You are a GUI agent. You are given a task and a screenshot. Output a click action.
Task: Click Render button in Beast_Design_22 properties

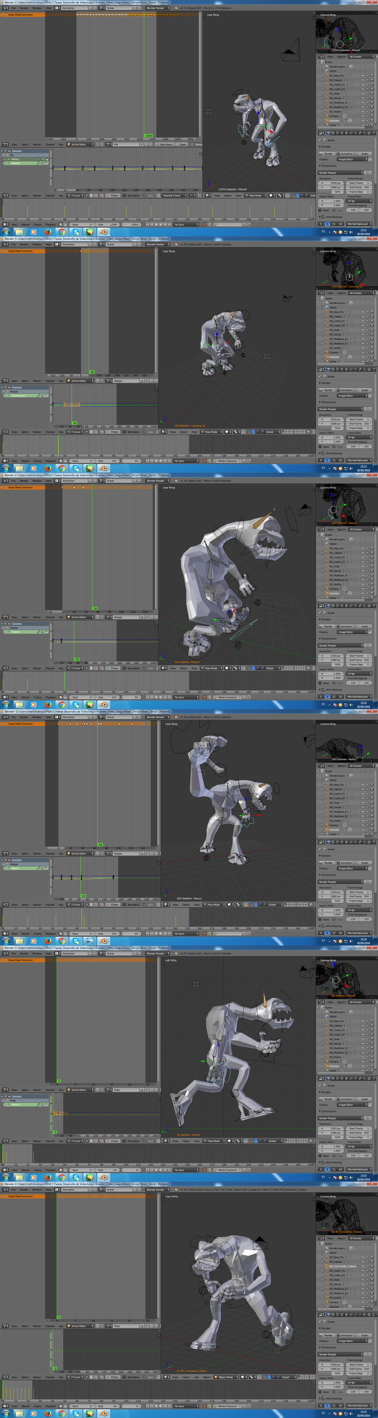click(327, 390)
